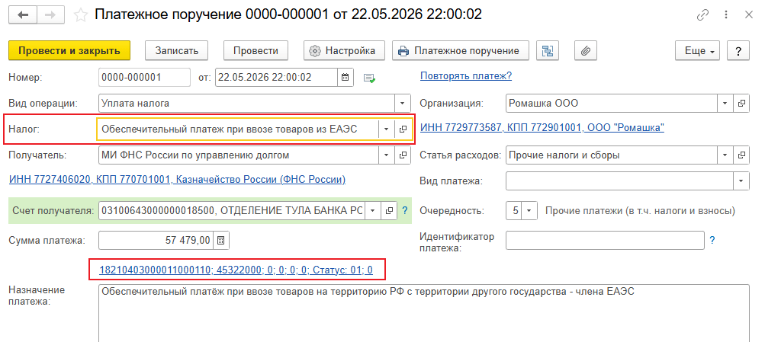Open the Повторять платеж? link
765x342 pixels.
(x=466, y=76)
